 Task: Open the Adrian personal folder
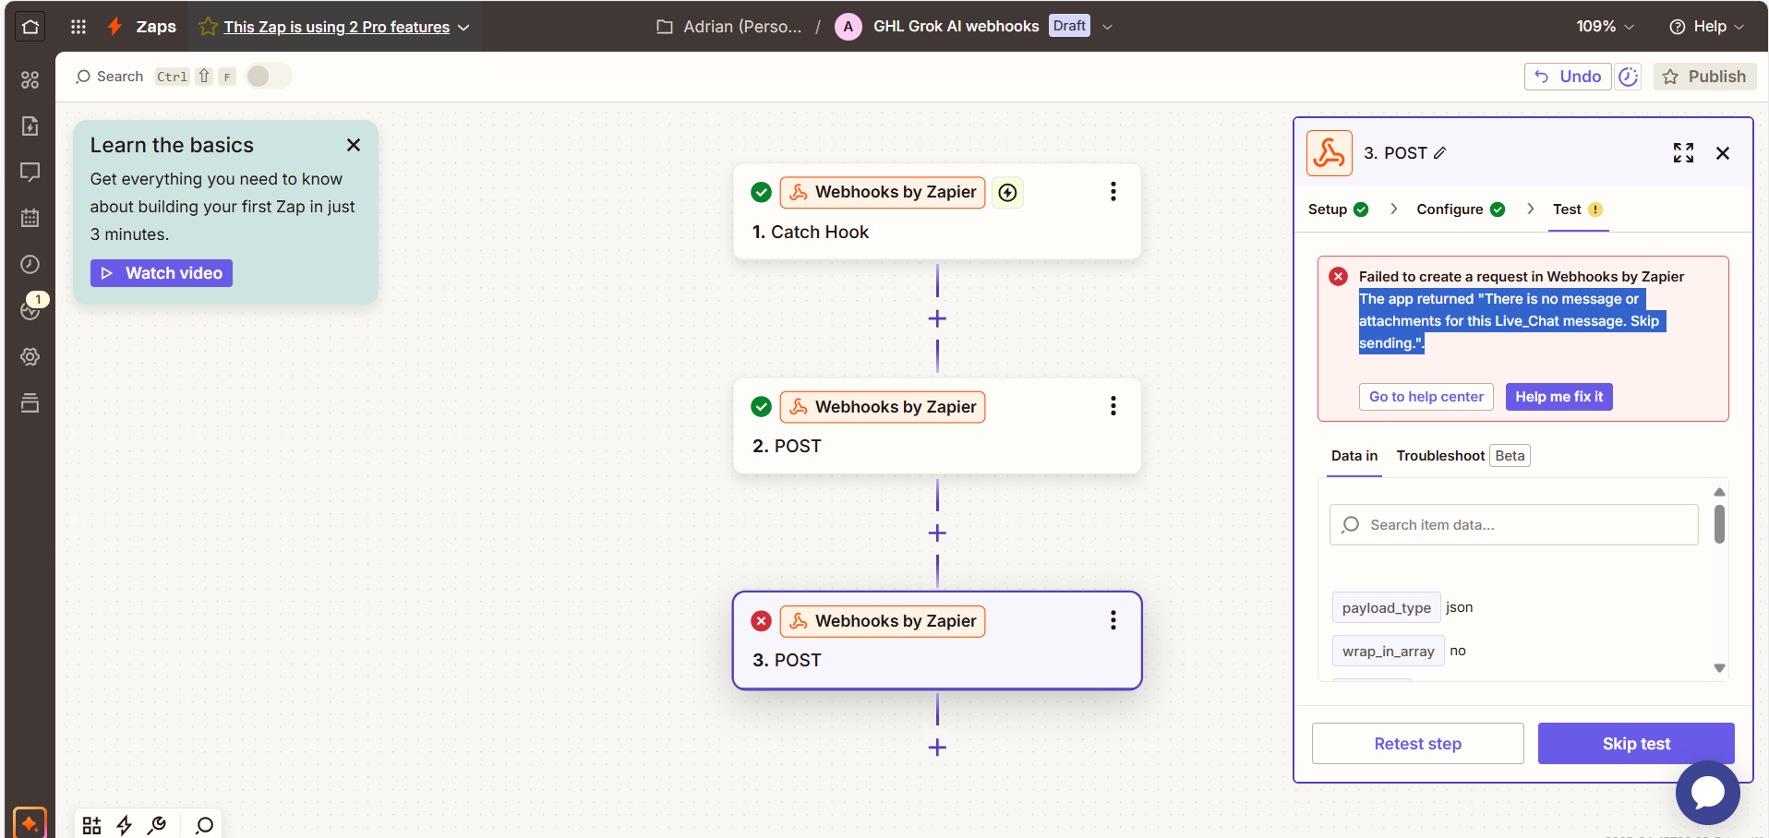click(729, 27)
